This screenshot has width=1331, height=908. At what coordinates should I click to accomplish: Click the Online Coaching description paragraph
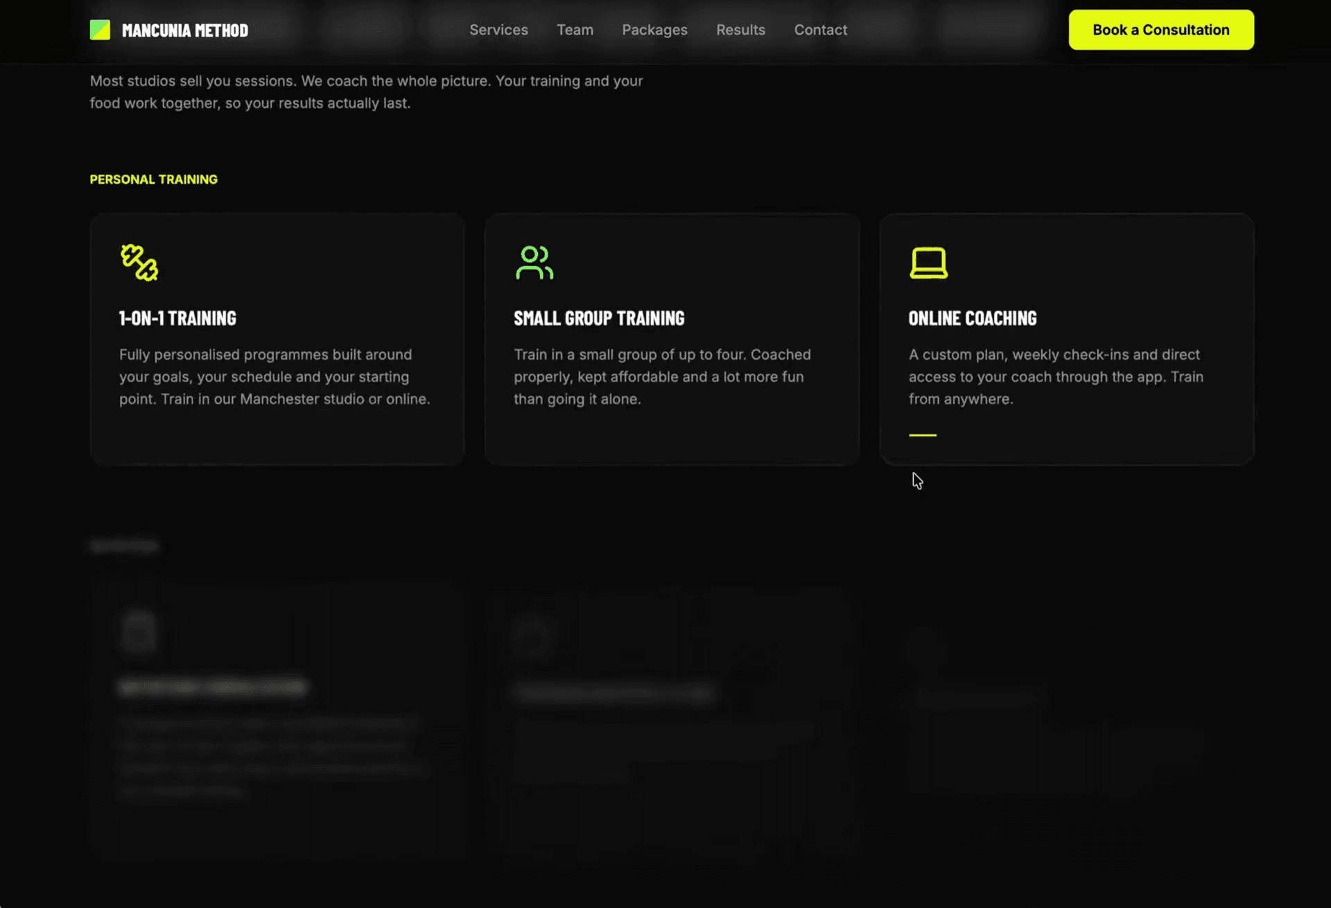pos(1056,377)
